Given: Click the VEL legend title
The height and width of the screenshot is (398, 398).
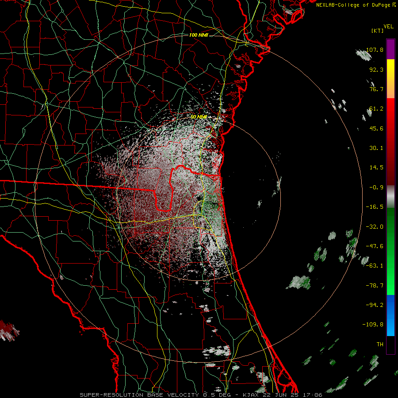Looking at the screenshot, I should click(x=388, y=27).
